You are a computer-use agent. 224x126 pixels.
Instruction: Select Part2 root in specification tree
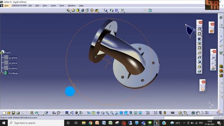(x=8, y=53)
